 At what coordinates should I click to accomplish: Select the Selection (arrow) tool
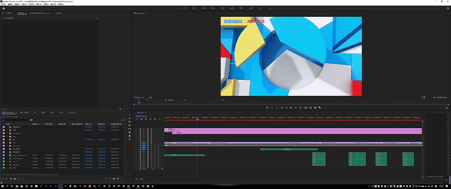point(130,115)
